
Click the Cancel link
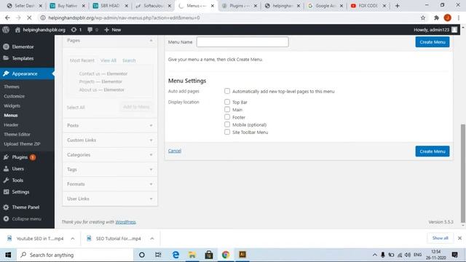click(175, 151)
